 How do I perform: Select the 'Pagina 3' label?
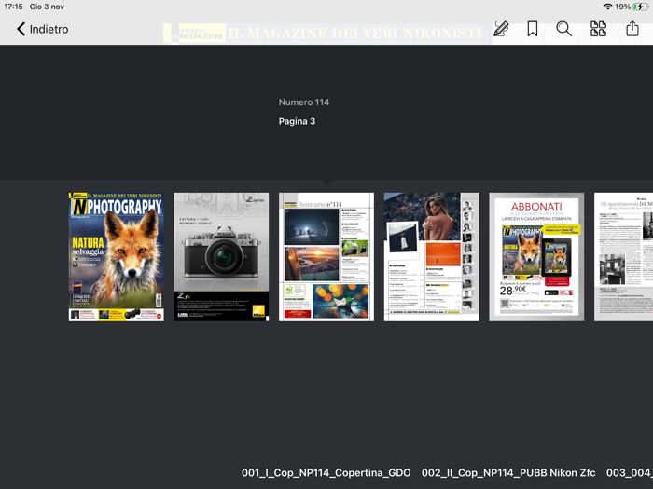[297, 121]
